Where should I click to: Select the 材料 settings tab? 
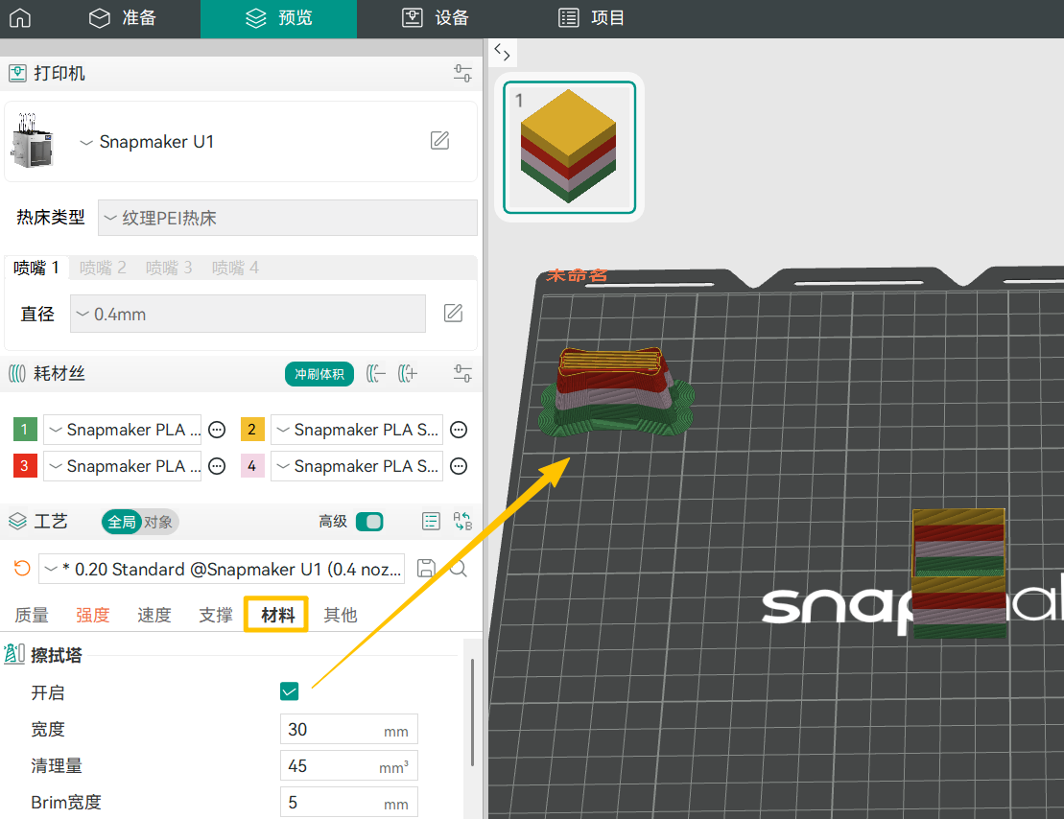click(277, 615)
